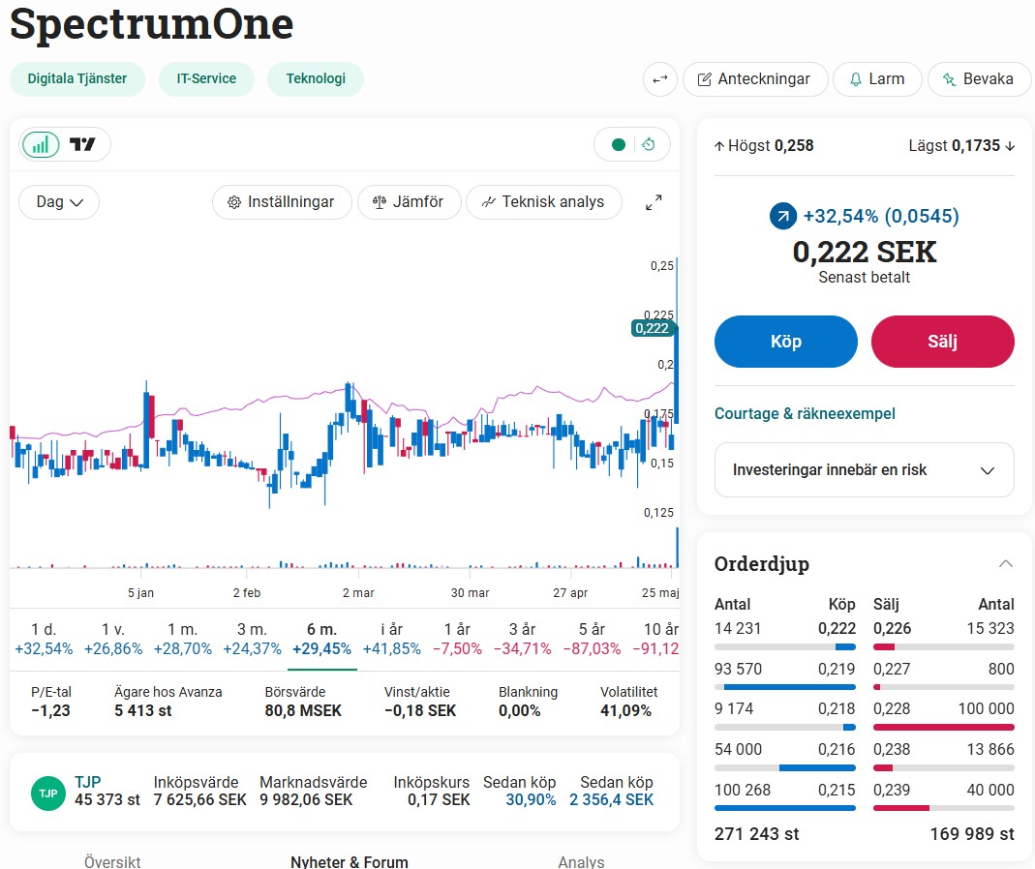Expand the chart to fullscreen
Image resolution: width=1035 pixels, height=869 pixels.
point(654,202)
